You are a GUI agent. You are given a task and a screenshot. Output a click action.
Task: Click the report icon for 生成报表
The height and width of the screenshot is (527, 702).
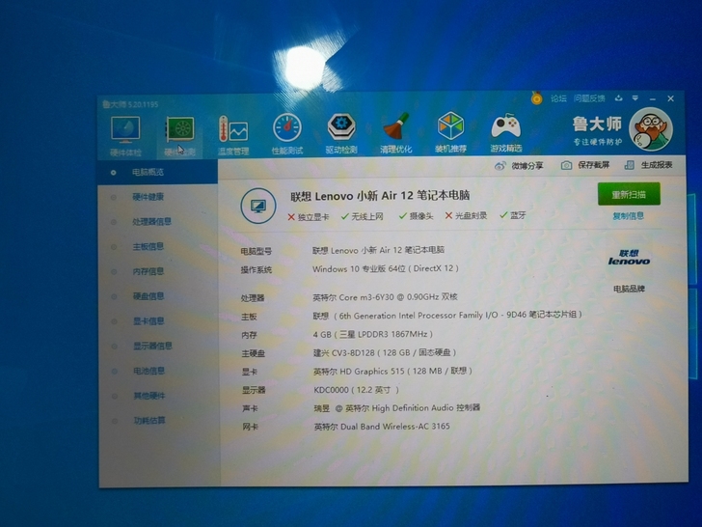pos(630,165)
